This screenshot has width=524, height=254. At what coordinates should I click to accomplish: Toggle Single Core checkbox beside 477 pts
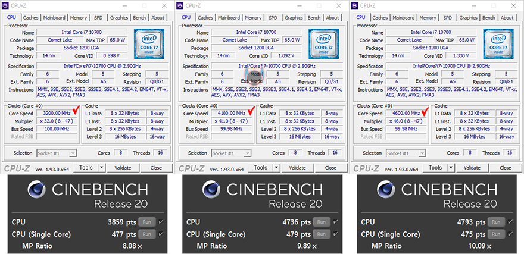click(x=161, y=234)
